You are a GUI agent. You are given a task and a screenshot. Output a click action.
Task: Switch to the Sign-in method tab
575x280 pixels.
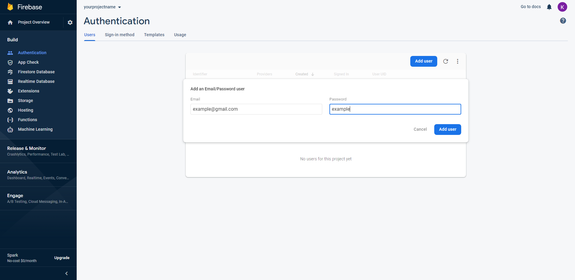119,35
